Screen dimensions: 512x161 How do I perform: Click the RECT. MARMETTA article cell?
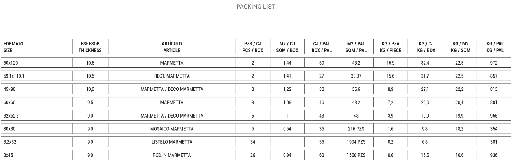point(172,76)
